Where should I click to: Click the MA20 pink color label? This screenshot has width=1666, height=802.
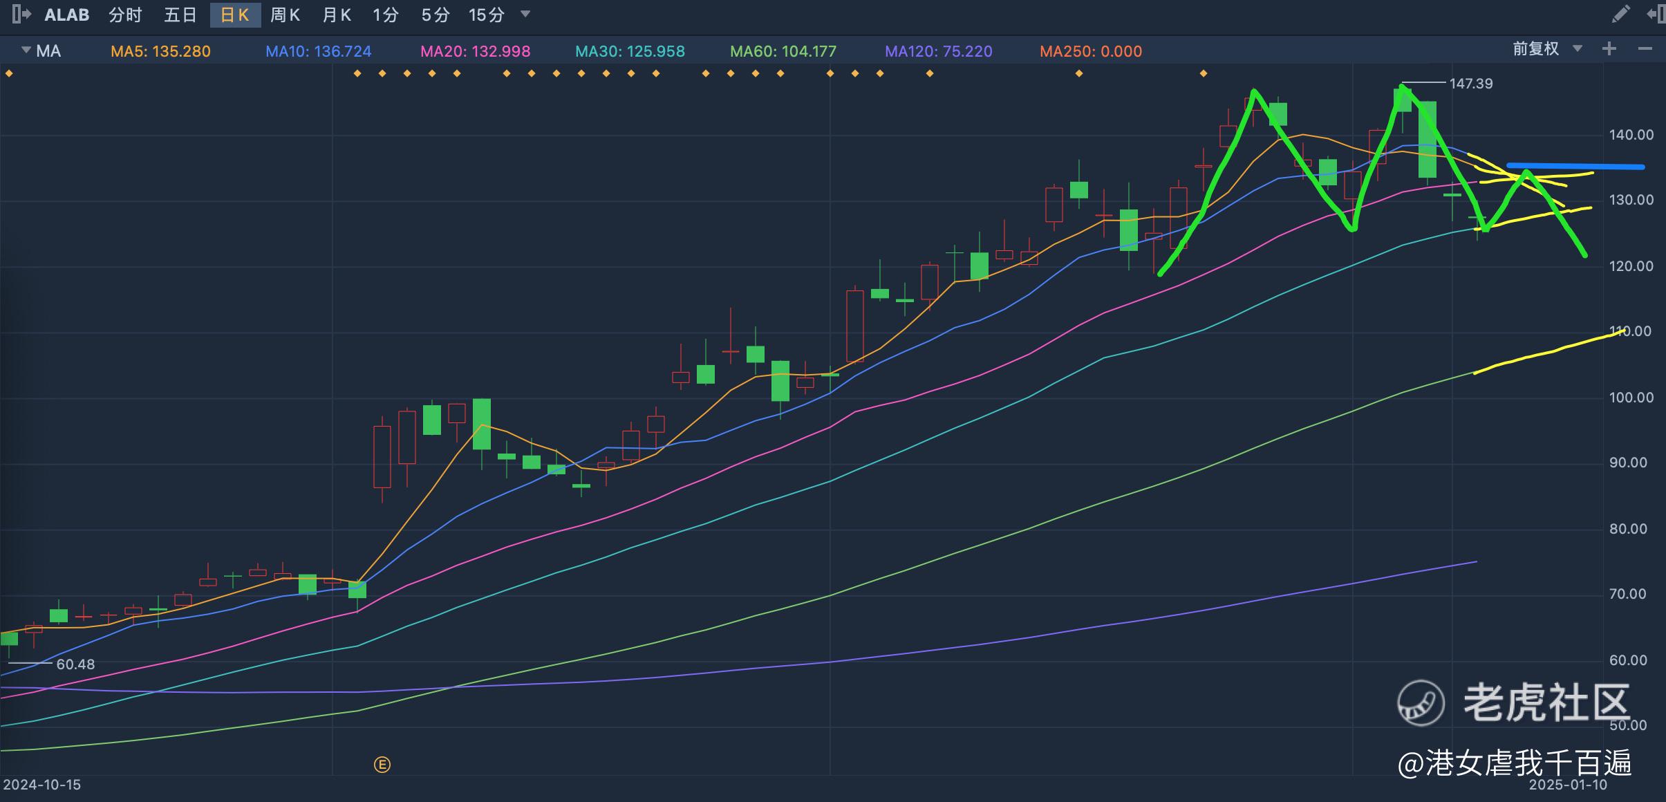(x=475, y=51)
